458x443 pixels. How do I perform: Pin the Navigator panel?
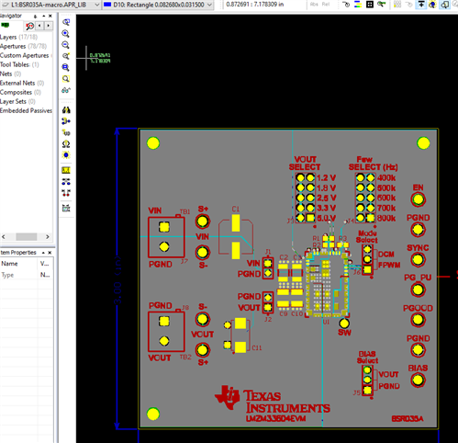point(36,16)
